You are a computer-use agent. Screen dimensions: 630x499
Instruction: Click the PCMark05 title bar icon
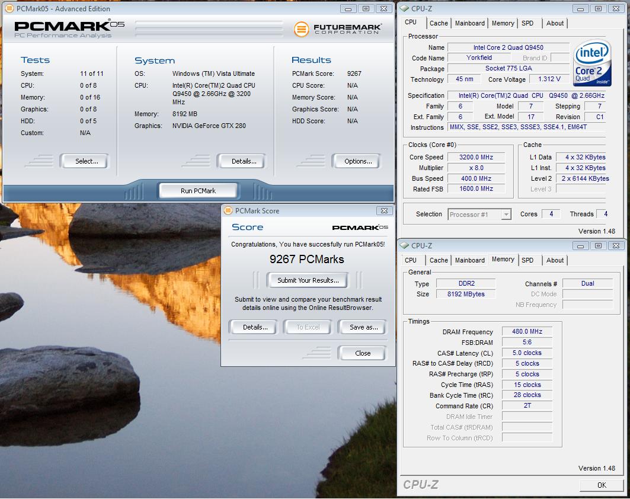(9, 8)
